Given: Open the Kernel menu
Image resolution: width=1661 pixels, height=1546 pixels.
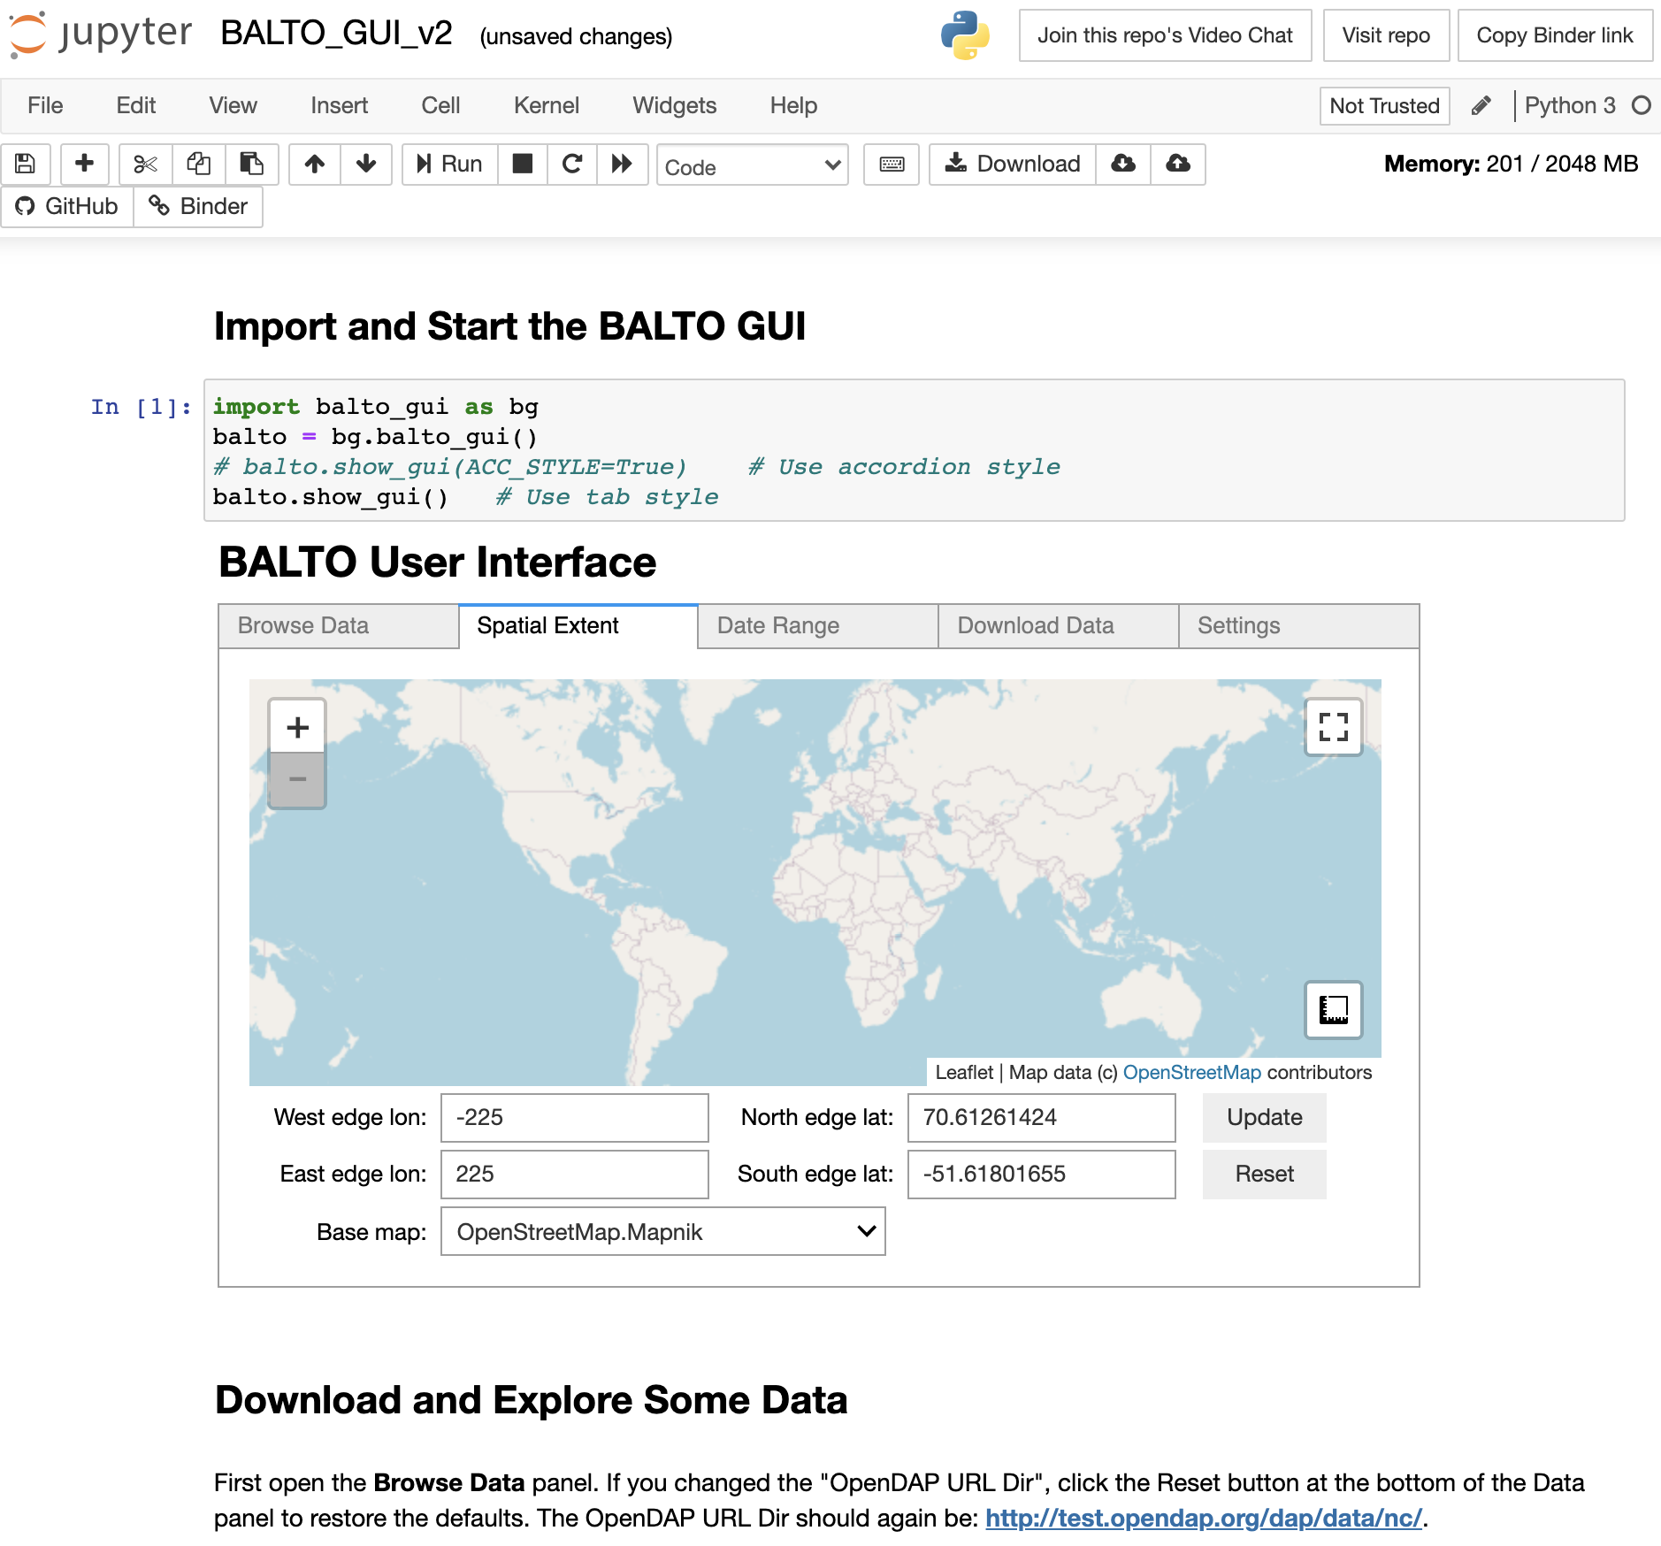Looking at the screenshot, I should (547, 106).
